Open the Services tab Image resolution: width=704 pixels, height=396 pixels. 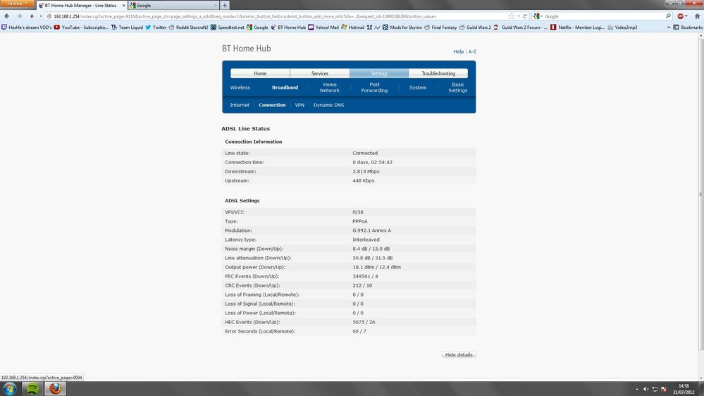[x=320, y=73]
